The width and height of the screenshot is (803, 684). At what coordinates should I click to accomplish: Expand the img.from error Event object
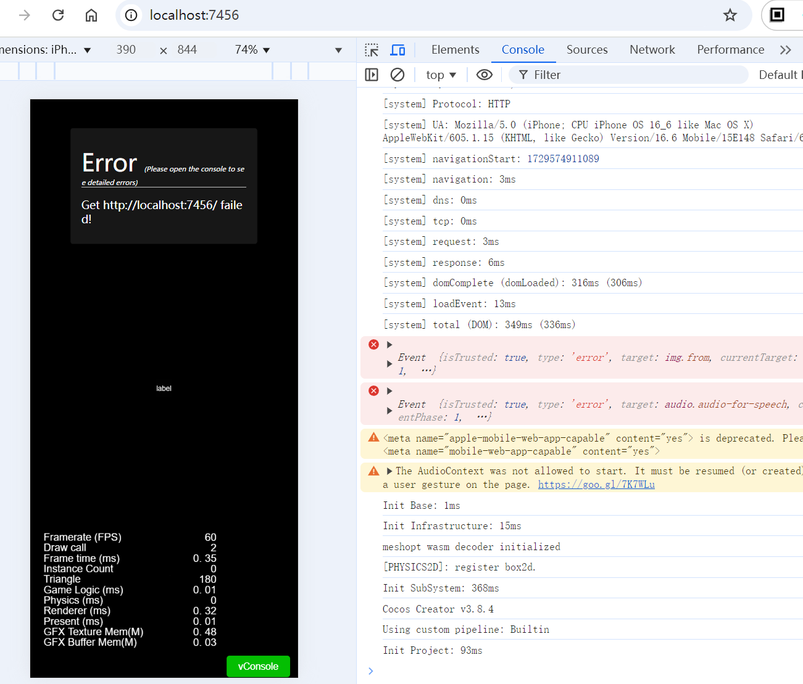point(389,364)
